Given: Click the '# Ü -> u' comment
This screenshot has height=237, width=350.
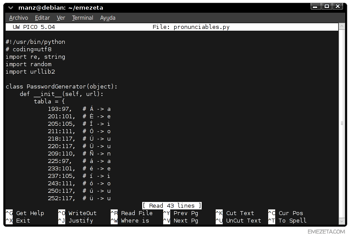Looking at the screenshot, I should 97,146.
